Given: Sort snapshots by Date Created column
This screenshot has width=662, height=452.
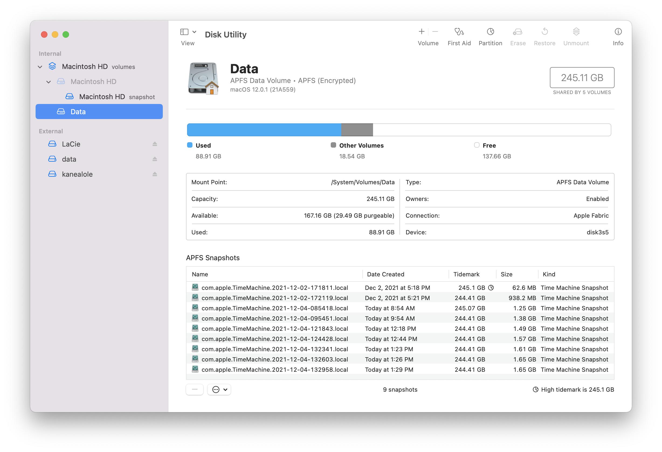Looking at the screenshot, I should [406, 274].
